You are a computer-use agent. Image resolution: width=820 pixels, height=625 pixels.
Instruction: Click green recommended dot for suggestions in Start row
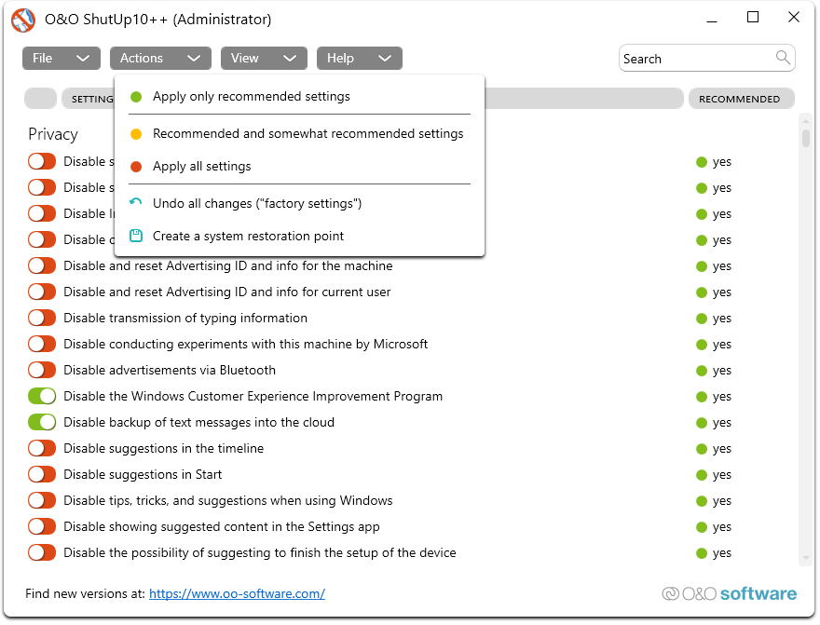point(702,476)
